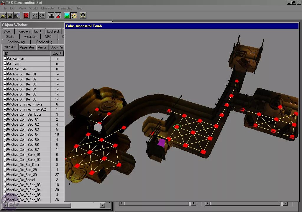Screen dimensions: 302x212
Task: Switch to the Enchanting tab
Action: pyautogui.click(x=44, y=42)
